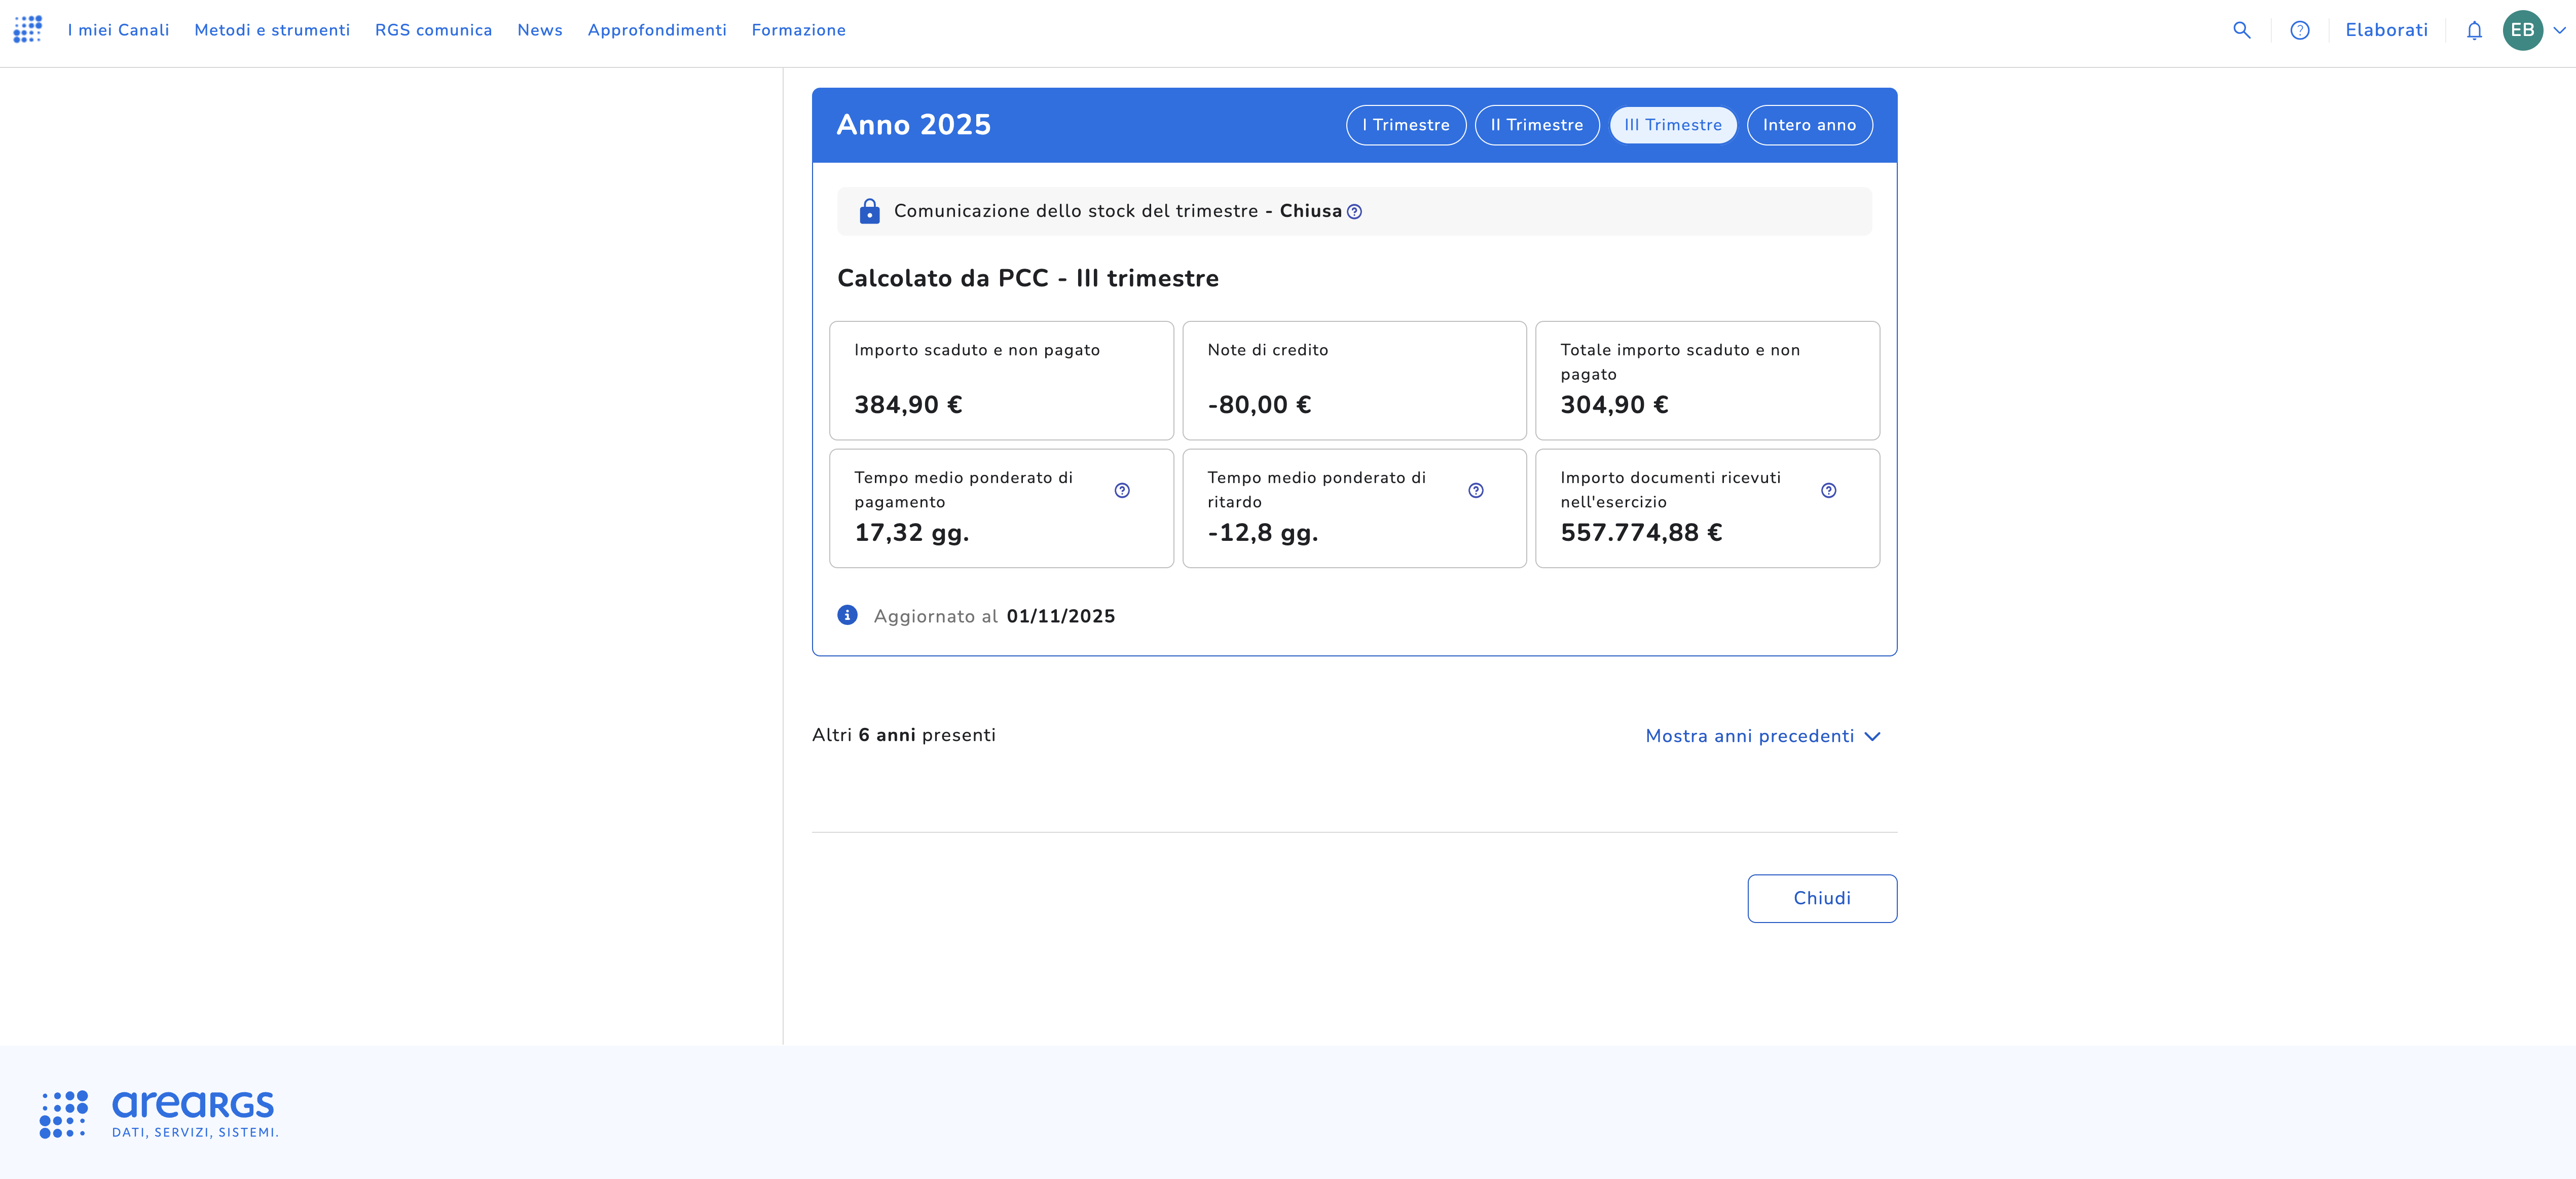
Task: Click the areaRGS footer logo
Action: tap(159, 1114)
